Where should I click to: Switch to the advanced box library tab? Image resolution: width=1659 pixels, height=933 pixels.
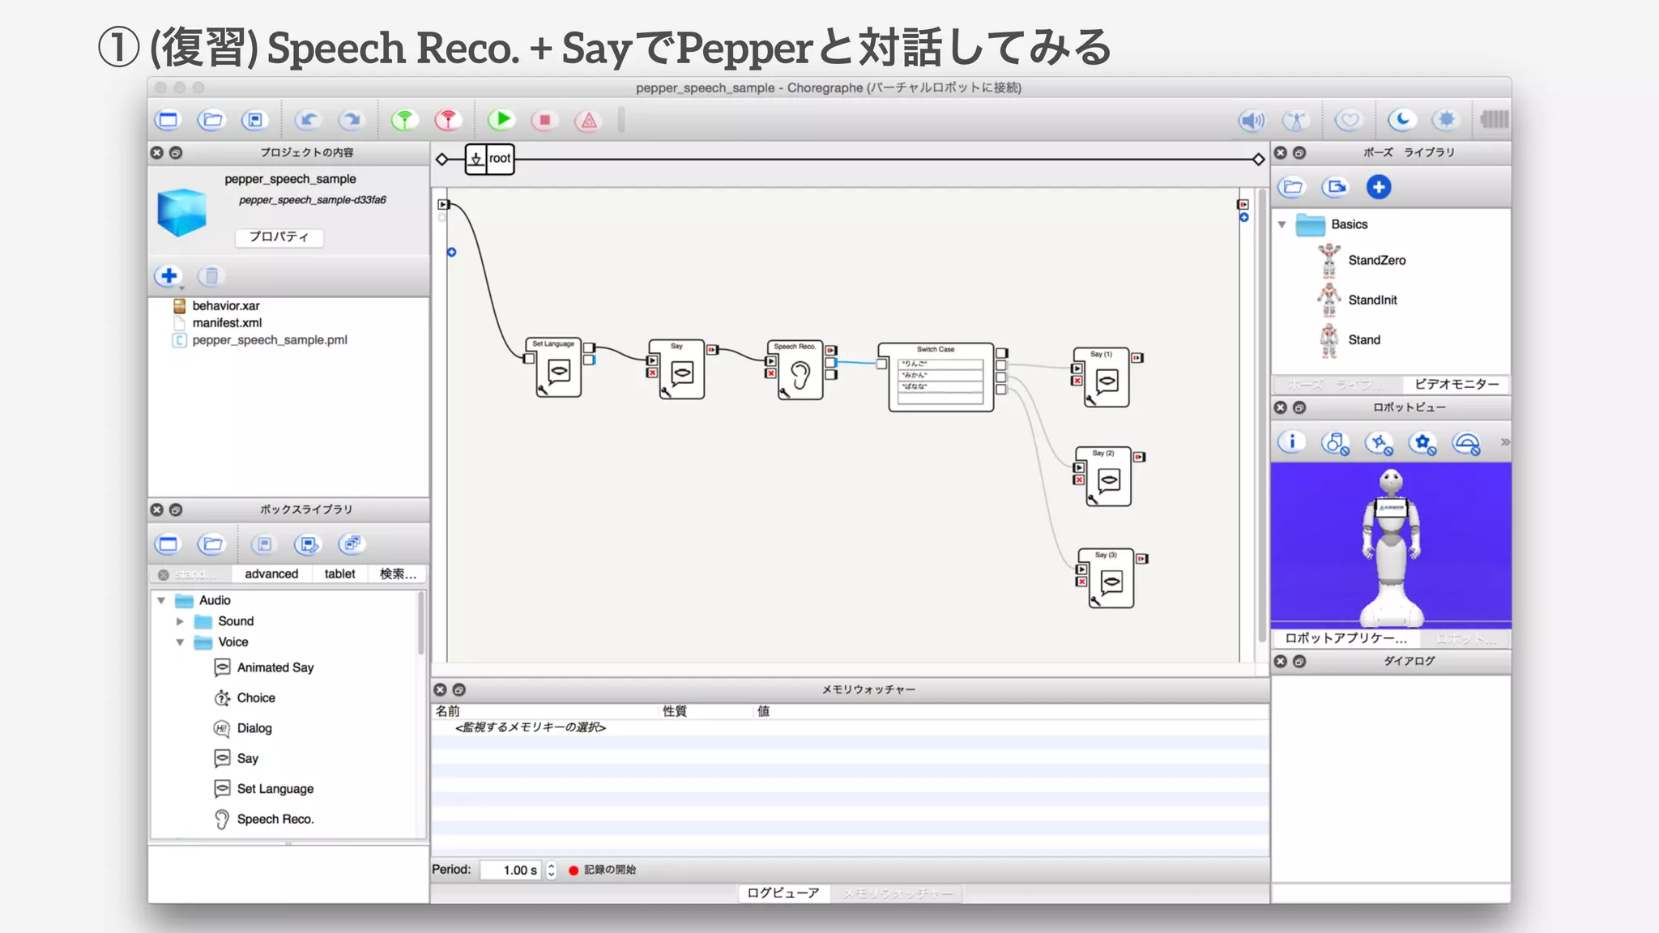(x=271, y=573)
